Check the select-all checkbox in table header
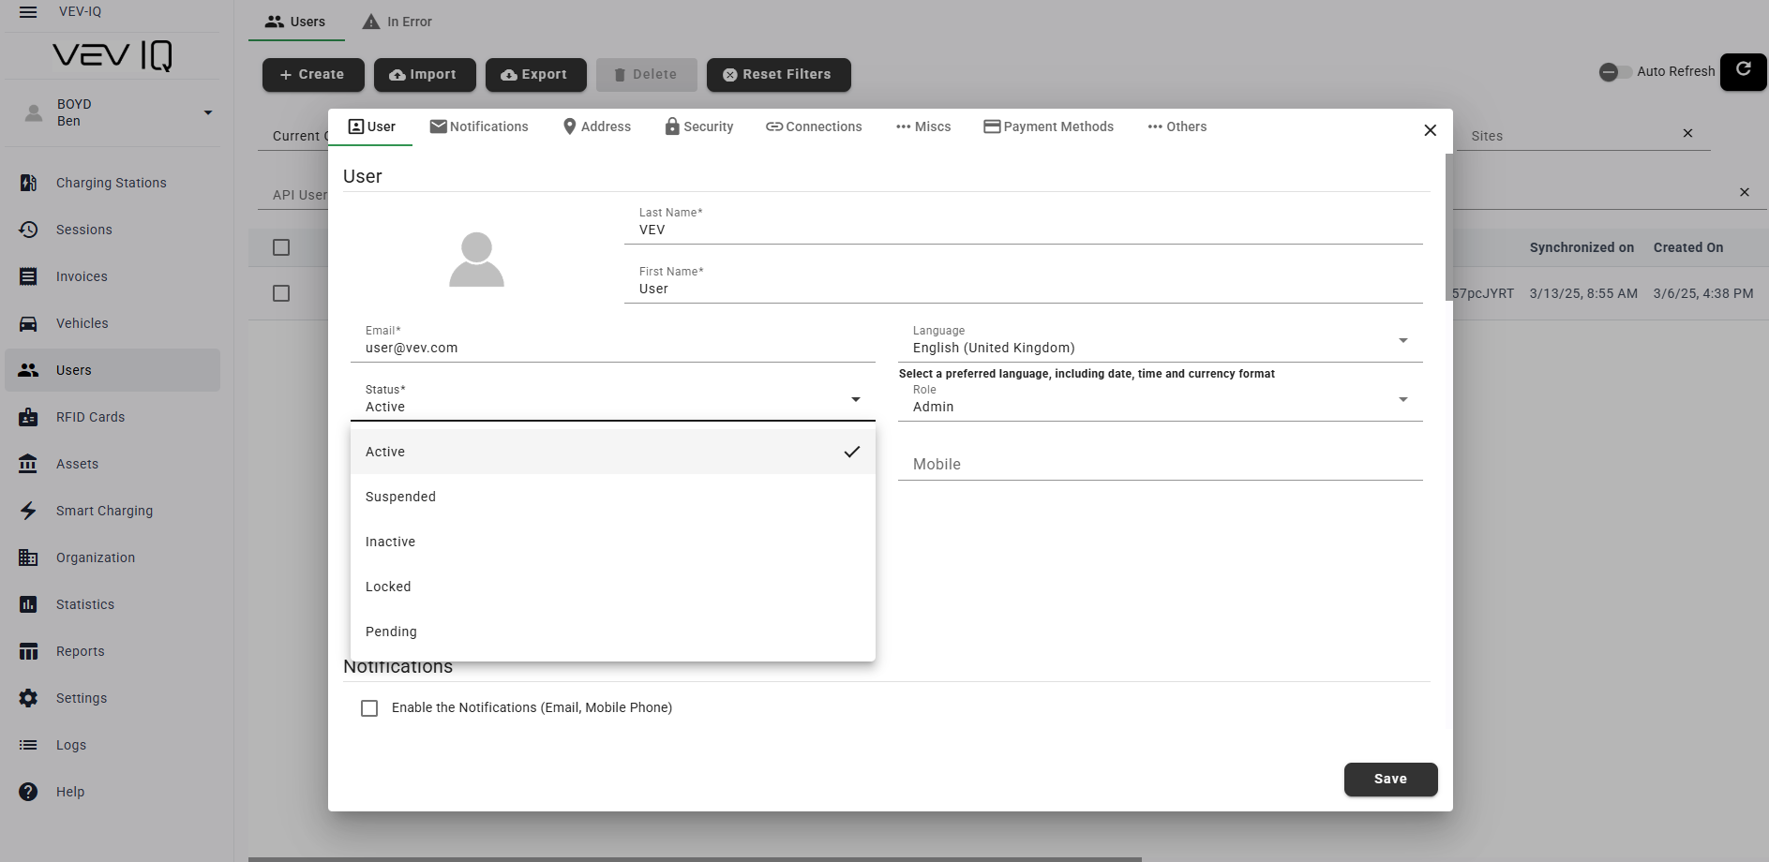The image size is (1769, 862). 281,247
